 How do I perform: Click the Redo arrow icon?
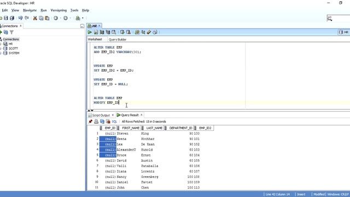tap(27, 18)
